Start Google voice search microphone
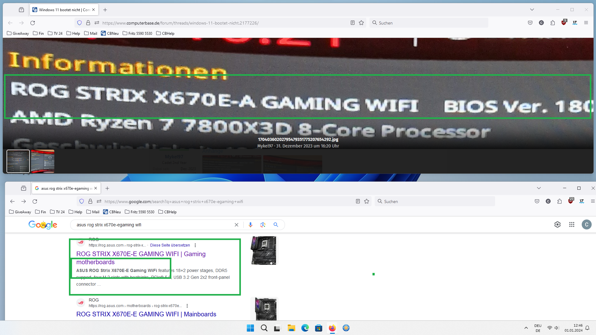The image size is (596, 335). click(251, 225)
